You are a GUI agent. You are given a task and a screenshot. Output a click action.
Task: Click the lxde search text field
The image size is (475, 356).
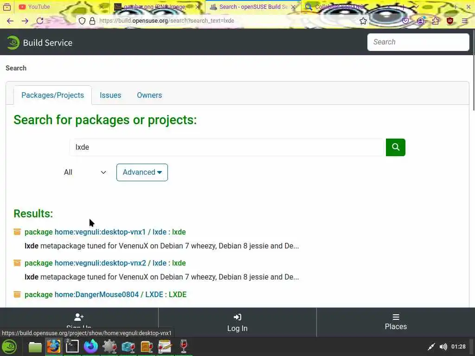pyautogui.click(x=227, y=147)
